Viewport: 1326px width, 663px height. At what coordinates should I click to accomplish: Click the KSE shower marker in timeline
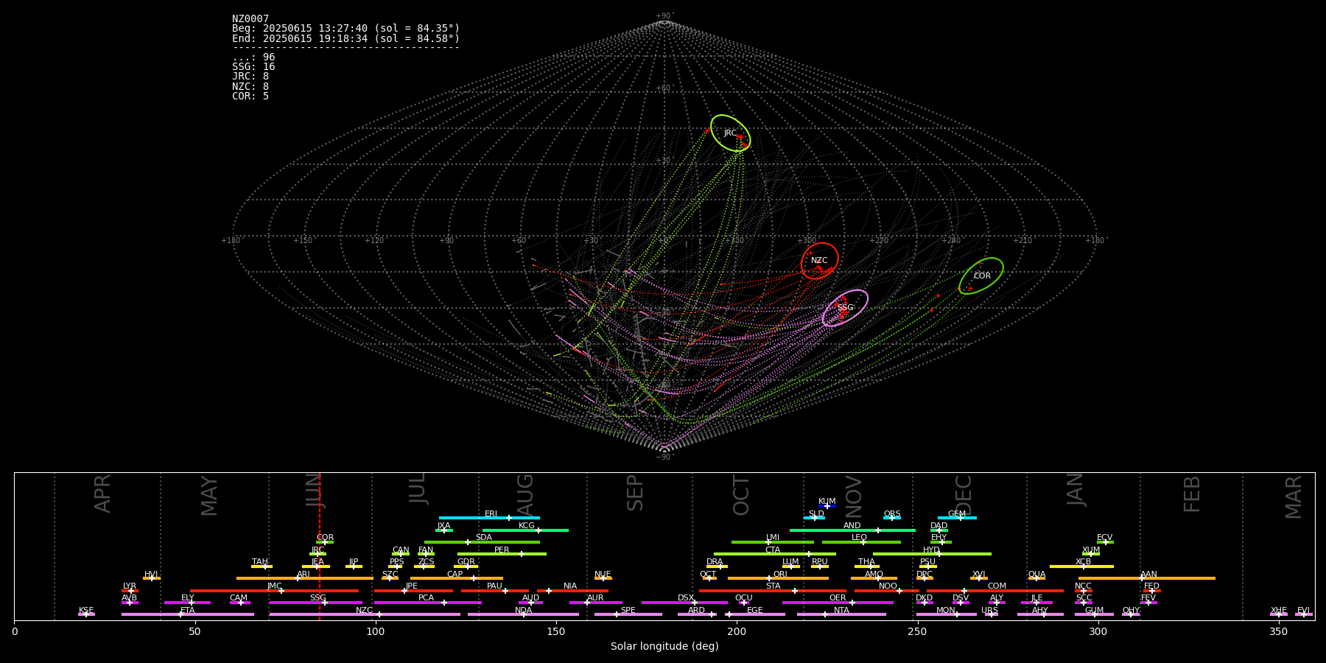click(x=86, y=614)
